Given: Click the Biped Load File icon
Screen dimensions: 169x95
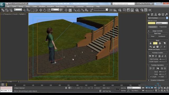Looking at the screenshot, I should click(x=154, y=47).
